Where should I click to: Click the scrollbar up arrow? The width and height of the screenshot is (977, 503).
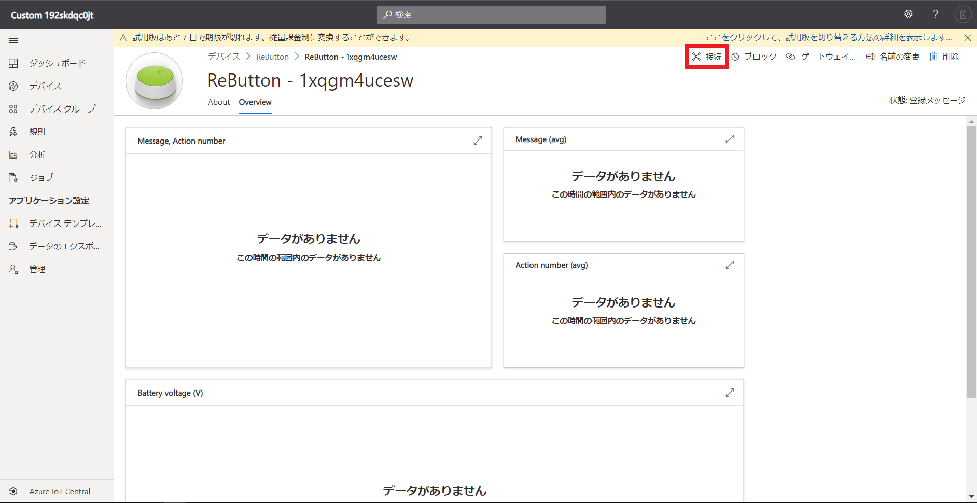coord(972,122)
